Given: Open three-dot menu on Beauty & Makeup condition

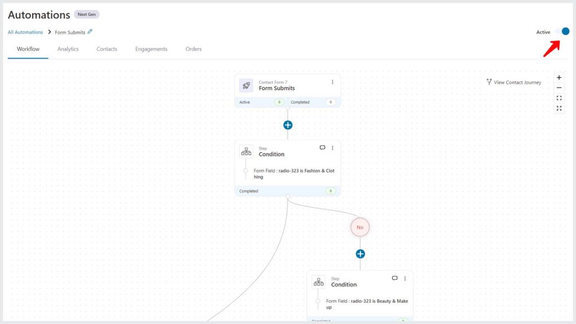Looking at the screenshot, I should point(405,278).
